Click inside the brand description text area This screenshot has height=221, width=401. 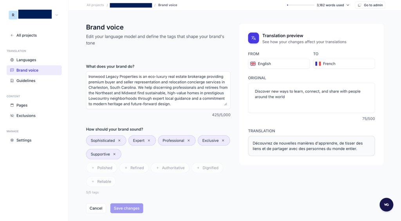[x=158, y=90]
